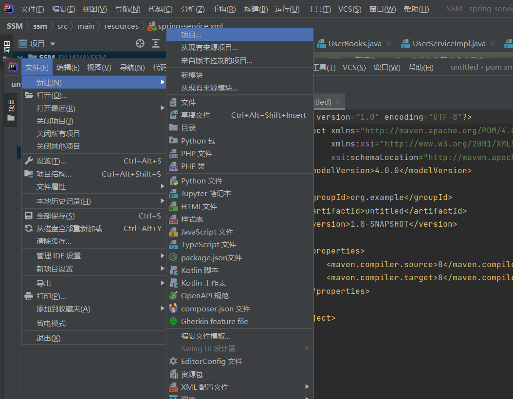513x399 pixels.
Task: Select 关闭所有项目
Action: click(x=94, y=134)
